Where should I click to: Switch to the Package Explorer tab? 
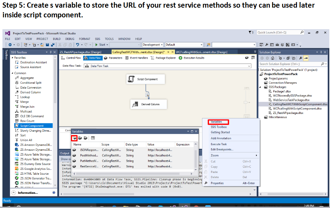[163, 58]
